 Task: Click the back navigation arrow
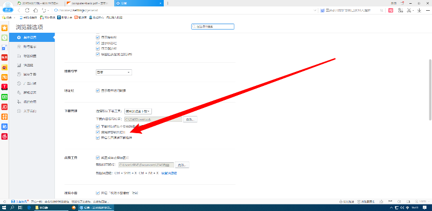click(19, 10)
